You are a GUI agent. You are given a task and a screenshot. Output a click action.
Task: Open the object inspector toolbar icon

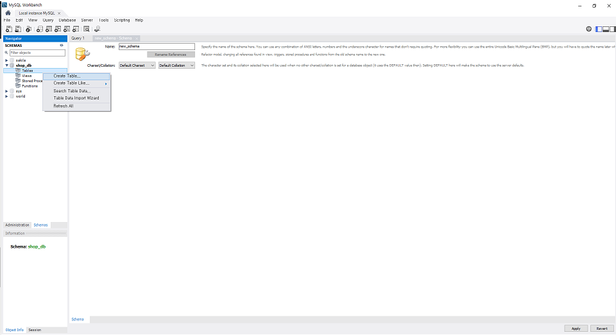pyautogui.click(x=29, y=29)
